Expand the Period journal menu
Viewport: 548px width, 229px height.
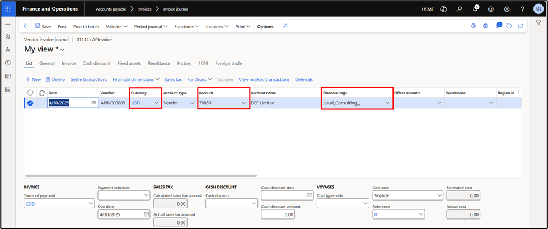[151, 26]
